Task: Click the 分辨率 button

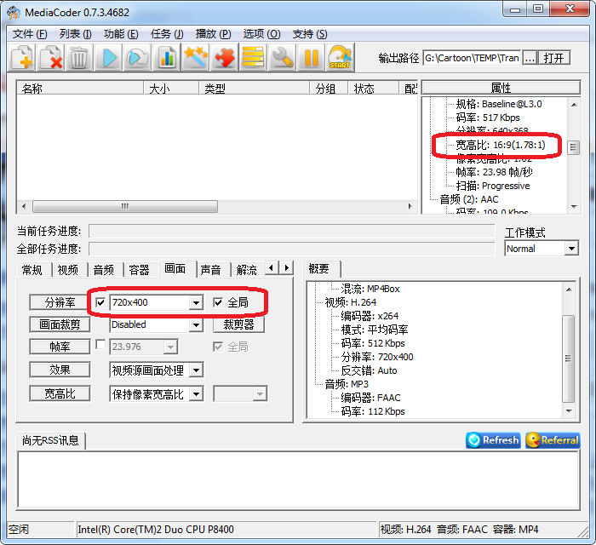Action: (x=60, y=302)
